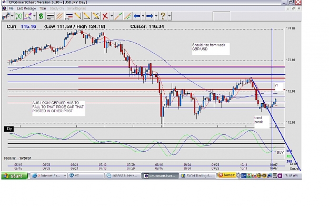Expand the zoom tool dropdown arrow
This screenshot has width=329, height=206.
pos(34,16)
